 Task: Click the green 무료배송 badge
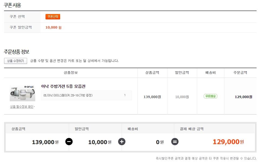pos(211,96)
